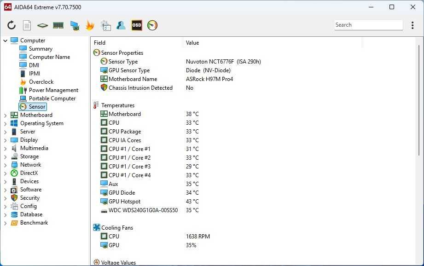Expand the Operating System tree node

click(x=6, y=123)
